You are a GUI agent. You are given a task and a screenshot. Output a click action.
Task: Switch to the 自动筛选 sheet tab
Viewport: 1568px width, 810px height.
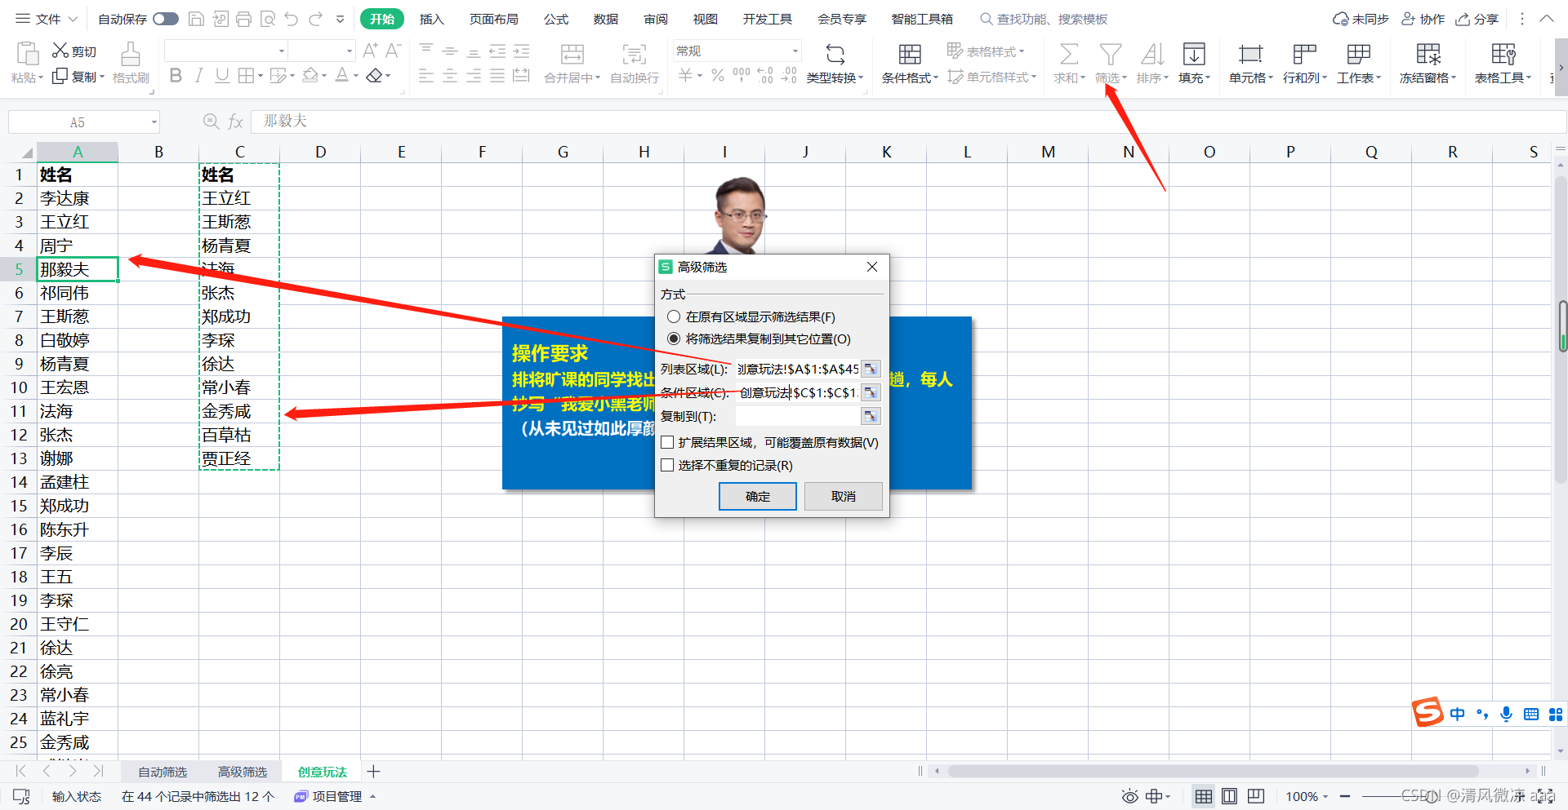(x=163, y=772)
